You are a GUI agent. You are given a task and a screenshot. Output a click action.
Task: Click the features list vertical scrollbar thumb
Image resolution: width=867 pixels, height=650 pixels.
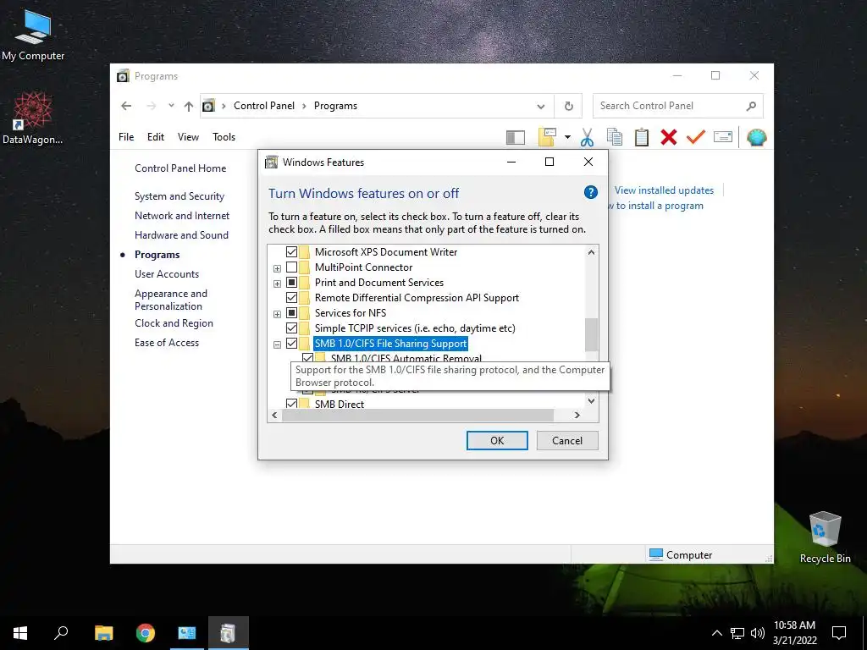click(x=591, y=334)
